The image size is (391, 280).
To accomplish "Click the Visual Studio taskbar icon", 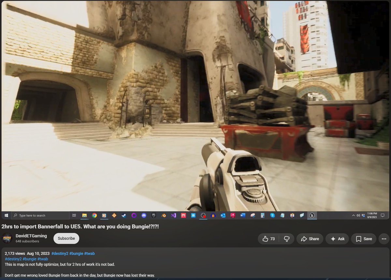I will 174,215.
